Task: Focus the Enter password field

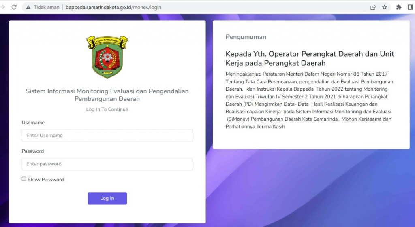Action: coord(107,164)
